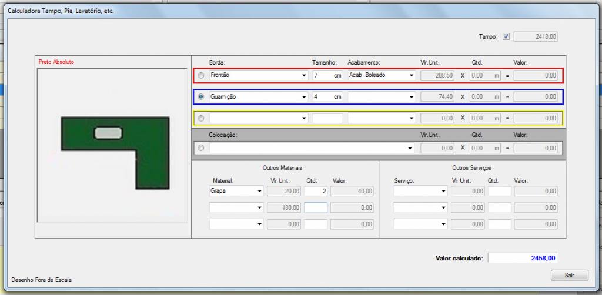Open the Acabamento dropdown in Guarnição row
The width and height of the screenshot is (602, 295).
point(382,97)
